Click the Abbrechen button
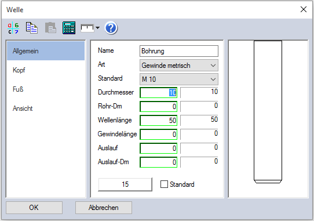 [x=104, y=208]
